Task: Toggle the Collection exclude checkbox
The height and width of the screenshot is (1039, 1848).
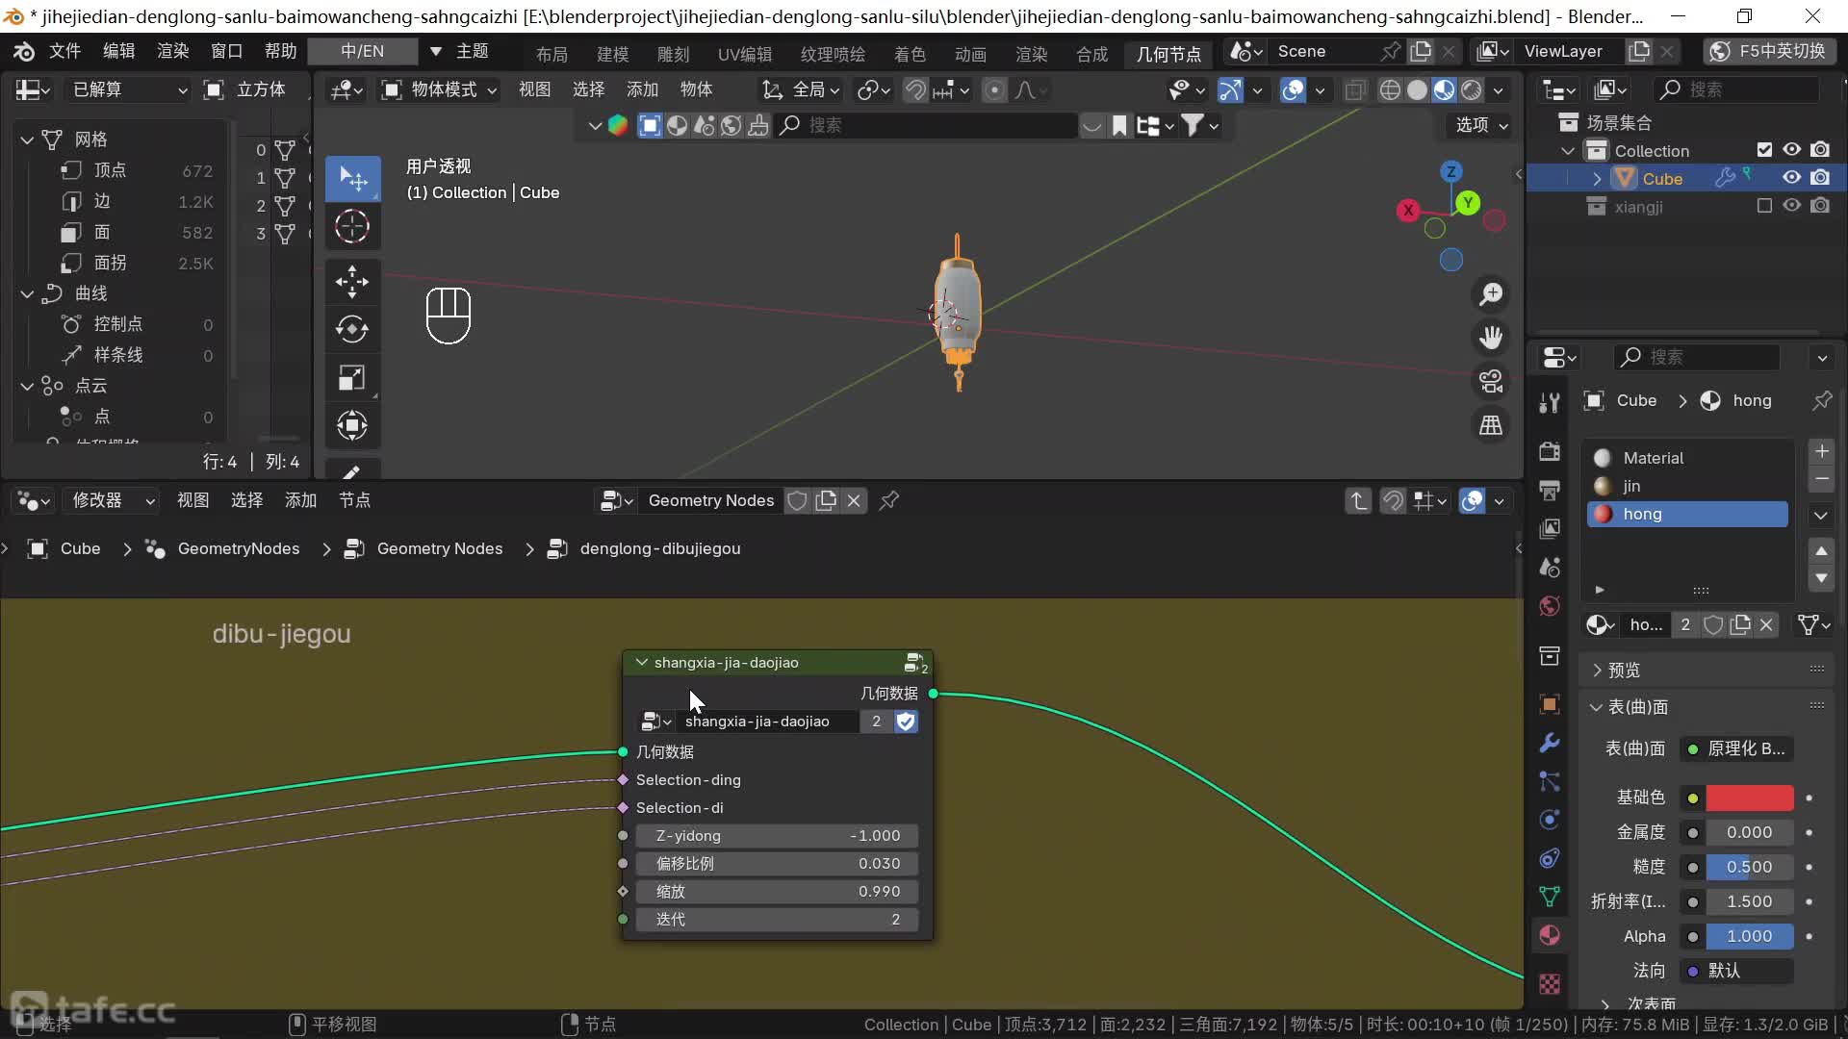Action: pos(1763,150)
